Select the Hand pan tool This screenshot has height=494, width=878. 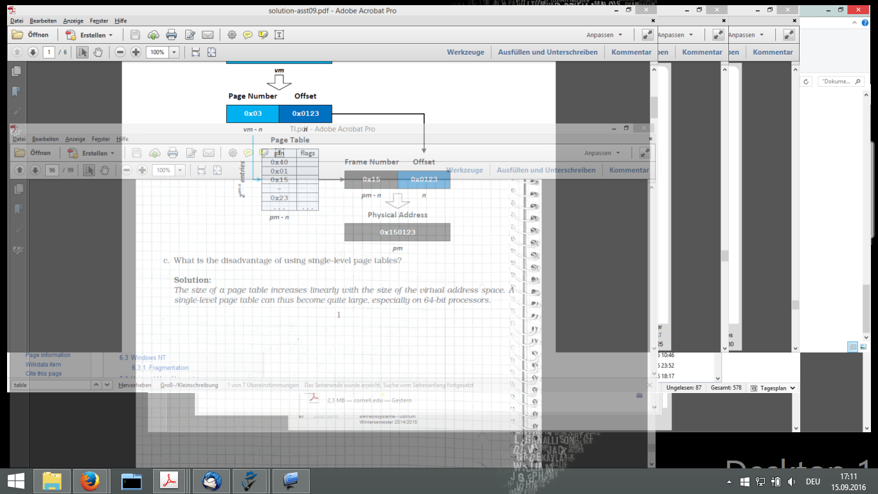point(98,52)
